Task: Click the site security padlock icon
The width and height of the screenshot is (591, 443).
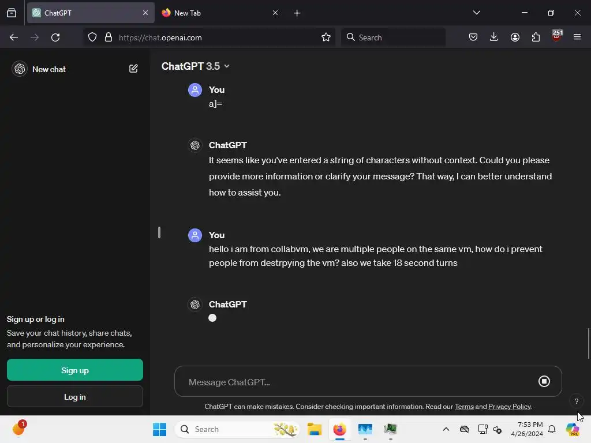Action: (x=109, y=37)
